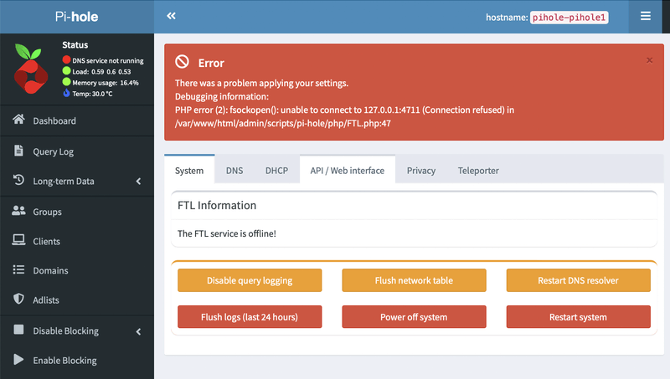
Task: Switch to the Privacy tab
Action: click(421, 171)
